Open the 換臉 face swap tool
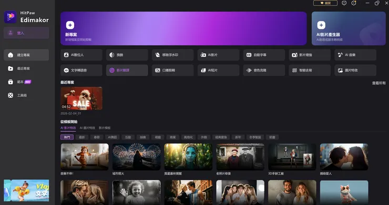Screen dimensions: 389x205 pos(127,55)
